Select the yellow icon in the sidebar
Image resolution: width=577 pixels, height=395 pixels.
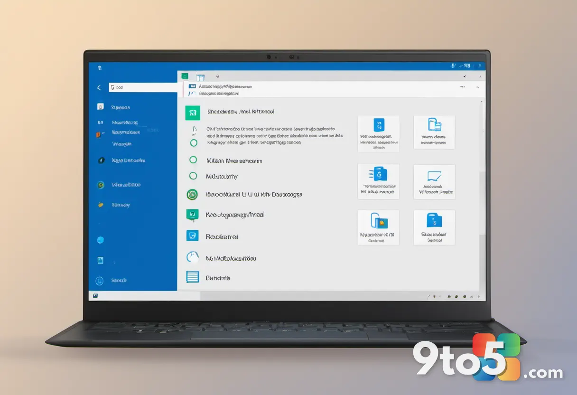(101, 205)
